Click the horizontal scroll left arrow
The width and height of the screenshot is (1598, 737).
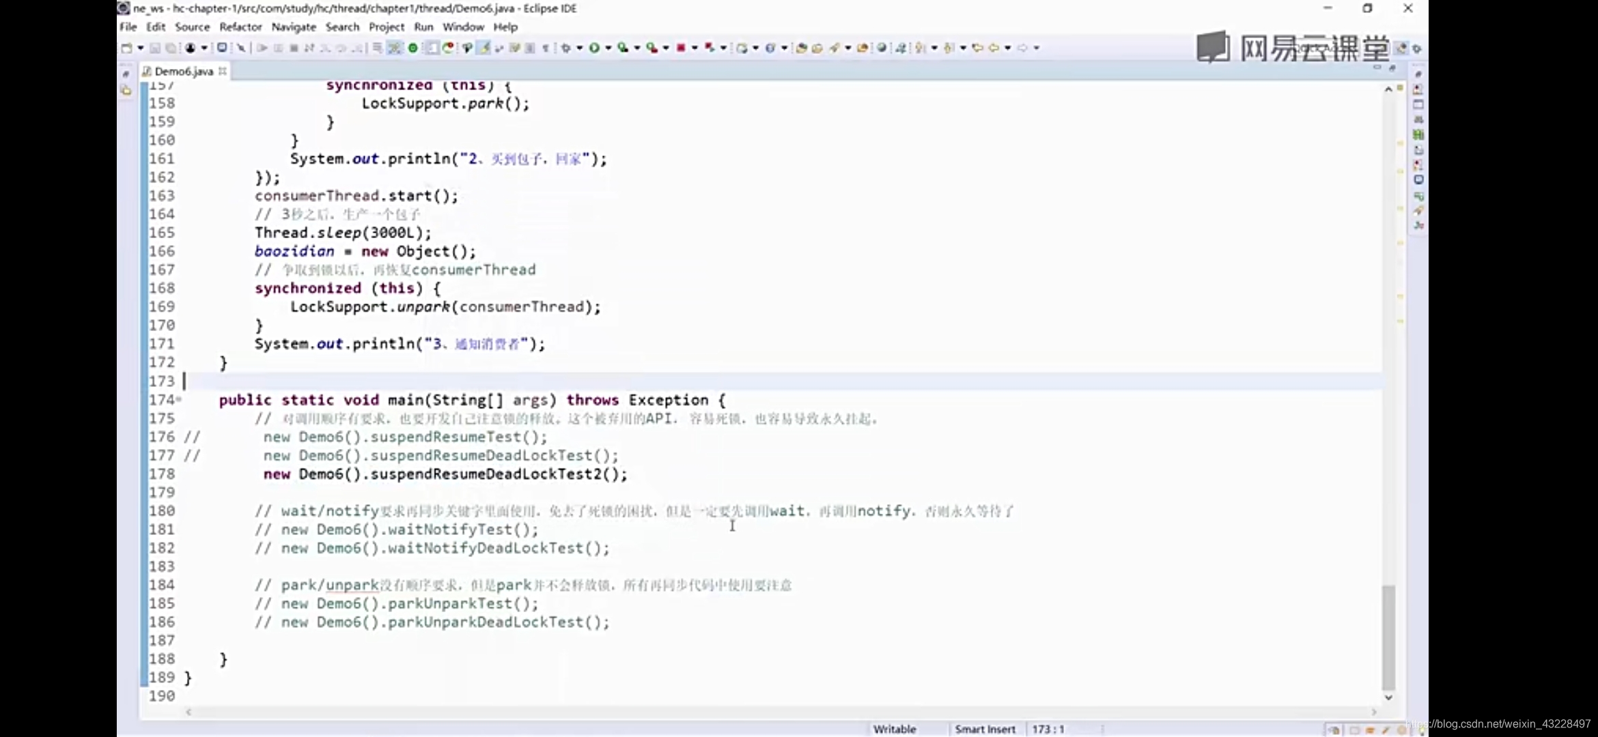point(189,712)
